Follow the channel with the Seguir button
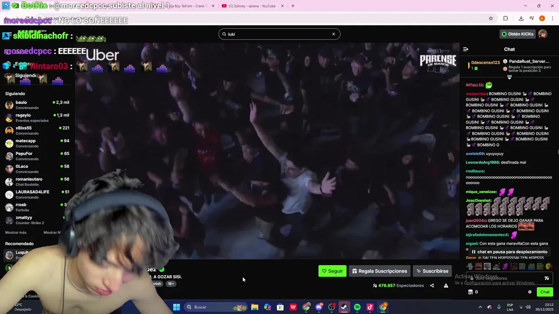 (332, 271)
